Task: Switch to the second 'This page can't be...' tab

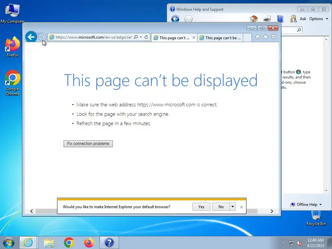Action: 220,38
